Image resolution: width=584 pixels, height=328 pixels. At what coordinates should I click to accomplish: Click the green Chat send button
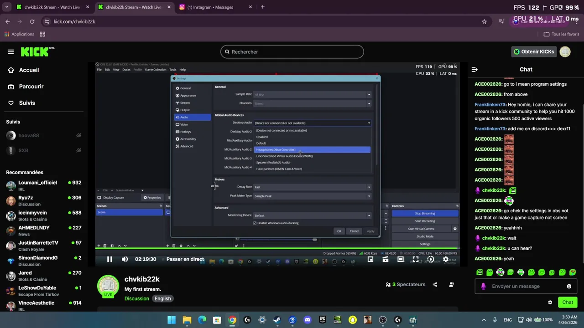tap(568, 302)
